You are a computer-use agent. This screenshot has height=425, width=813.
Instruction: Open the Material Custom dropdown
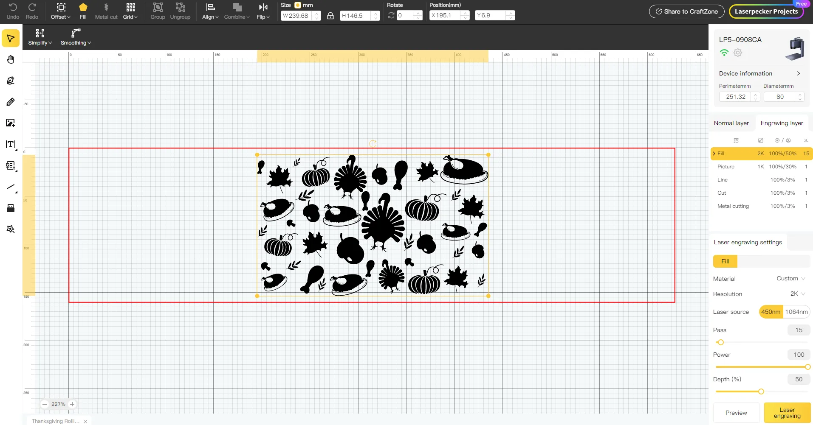pyautogui.click(x=790, y=279)
